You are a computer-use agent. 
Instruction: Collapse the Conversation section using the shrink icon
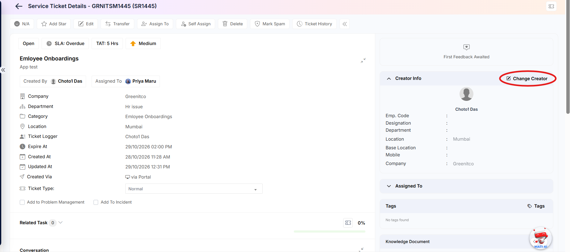point(361,250)
